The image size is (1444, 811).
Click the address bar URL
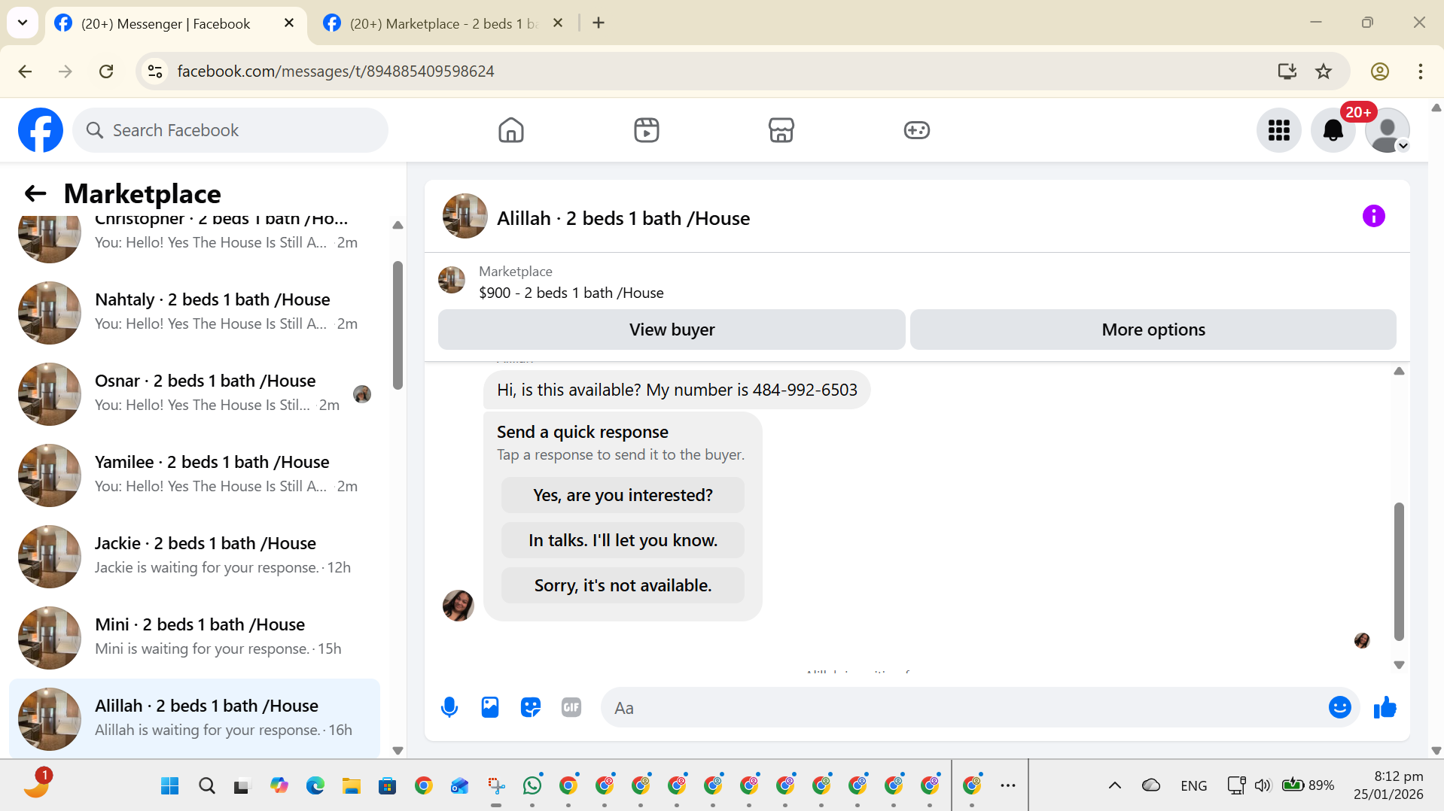[x=336, y=71]
